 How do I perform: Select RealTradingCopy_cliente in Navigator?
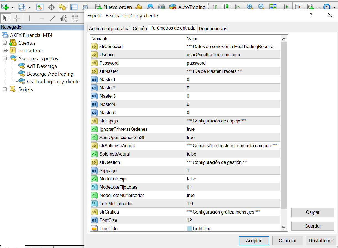[53, 82]
